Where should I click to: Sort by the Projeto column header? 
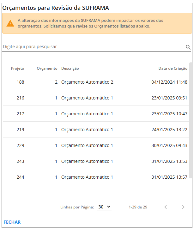(x=17, y=68)
